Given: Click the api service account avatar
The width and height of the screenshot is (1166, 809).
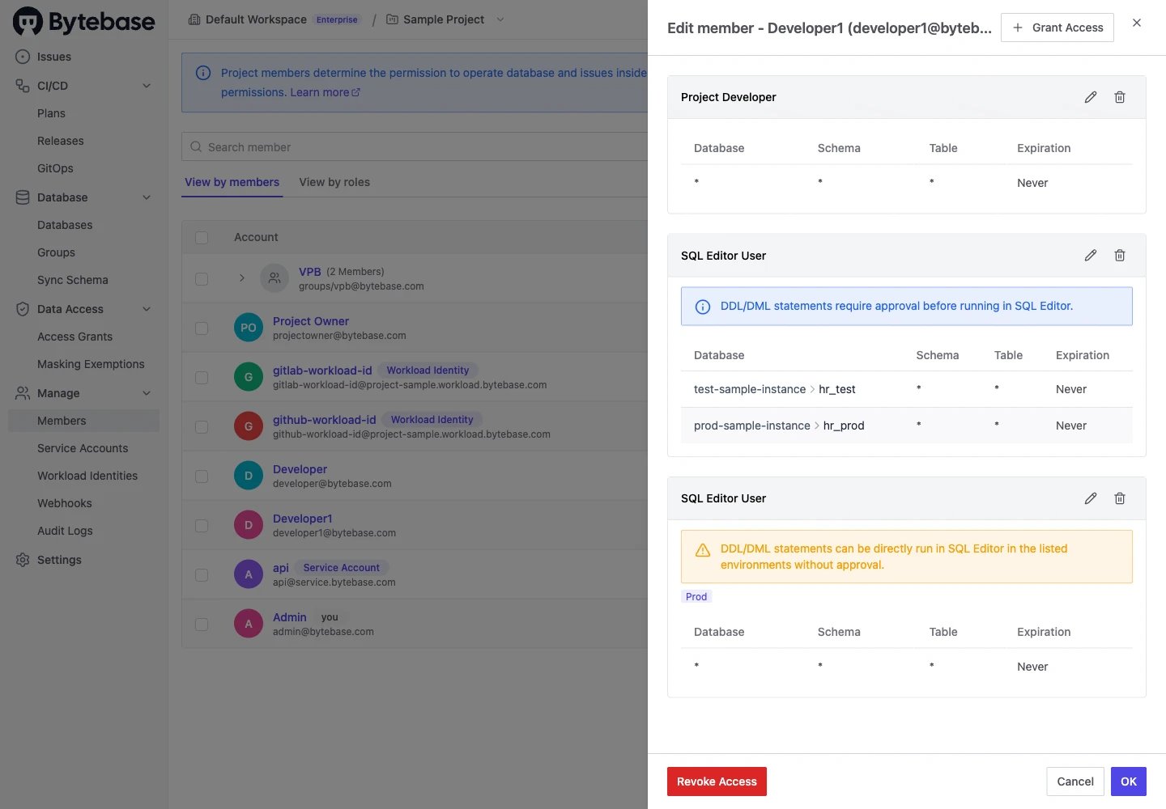Looking at the screenshot, I should click(249, 574).
